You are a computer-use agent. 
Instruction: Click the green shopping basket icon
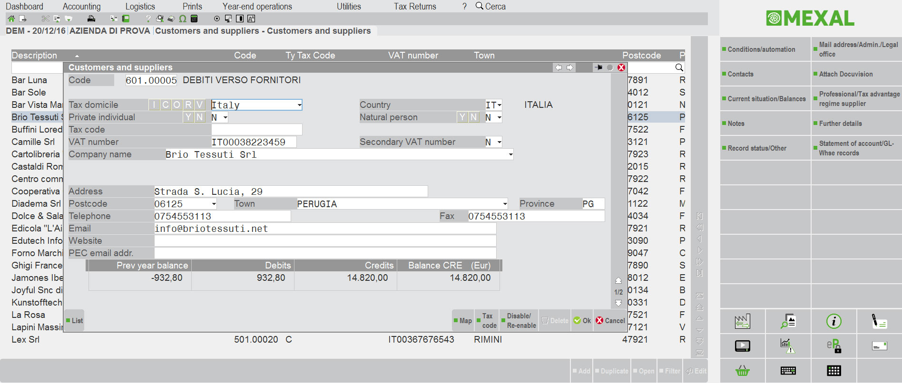click(742, 371)
